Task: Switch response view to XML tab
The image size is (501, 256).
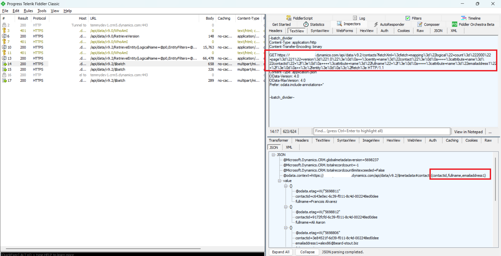Action: click(289, 147)
